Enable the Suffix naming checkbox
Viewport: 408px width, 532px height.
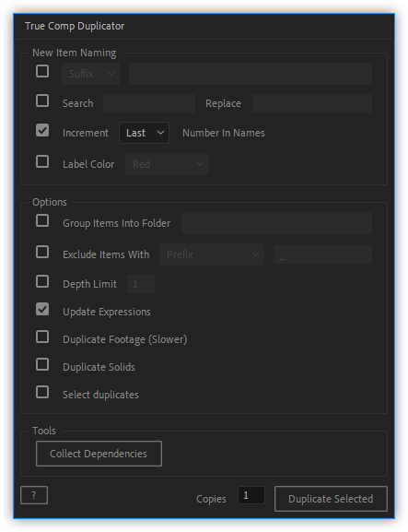point(42,71)
